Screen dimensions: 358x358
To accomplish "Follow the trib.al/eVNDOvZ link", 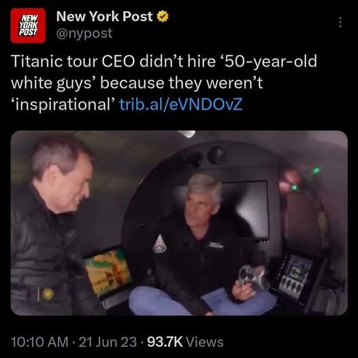I will coord(181,104).
